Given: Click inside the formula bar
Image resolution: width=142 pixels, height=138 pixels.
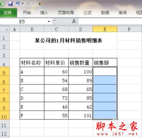Looking at the screenshot, I should [x=110, y=22].
